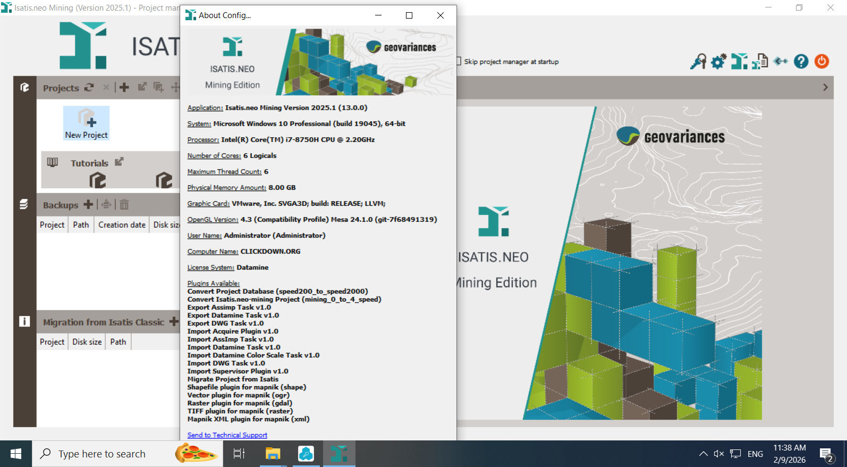Click 'Processor:' label in About dialog
The image size is (847, 467).
[203, 140]
